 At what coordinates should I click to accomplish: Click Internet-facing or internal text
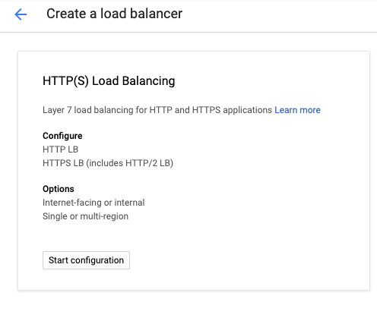[x=93, y=203]
